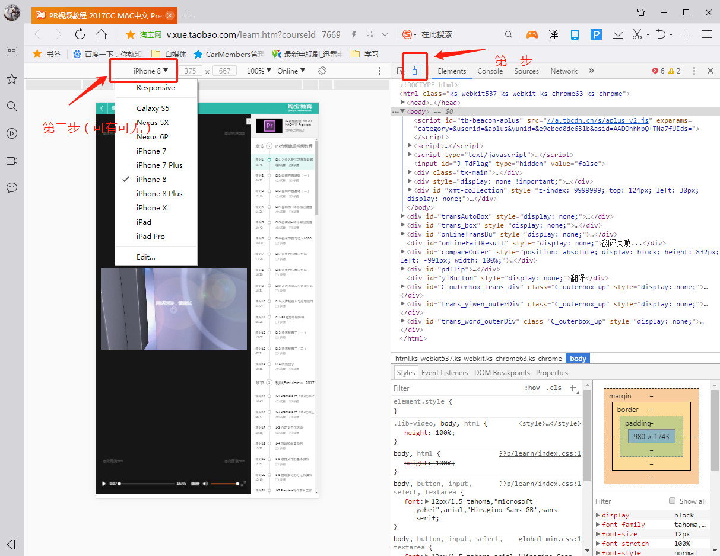
Task: Click the rotate screen orientation icon
Action: click(322, 71)
